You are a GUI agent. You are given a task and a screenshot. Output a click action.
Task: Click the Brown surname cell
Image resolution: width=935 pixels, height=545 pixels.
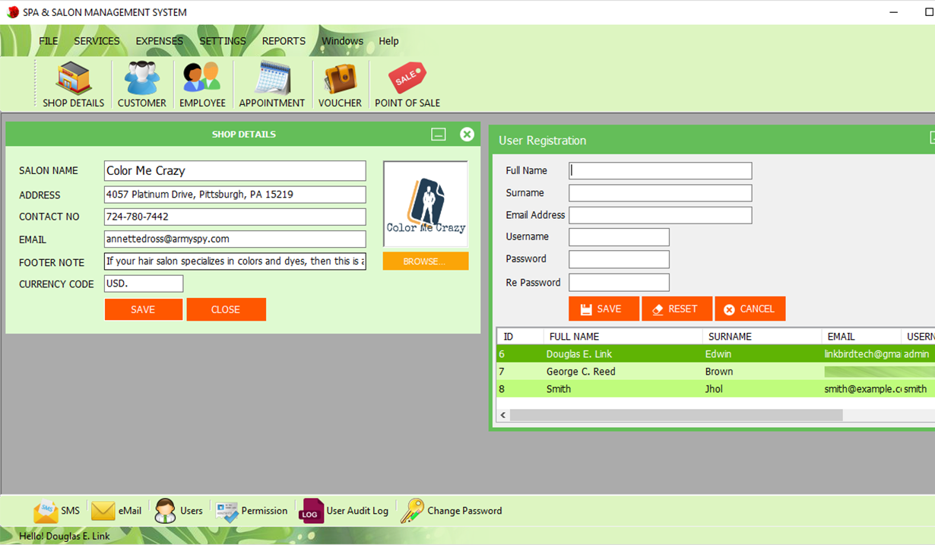(x=762, y=372)
